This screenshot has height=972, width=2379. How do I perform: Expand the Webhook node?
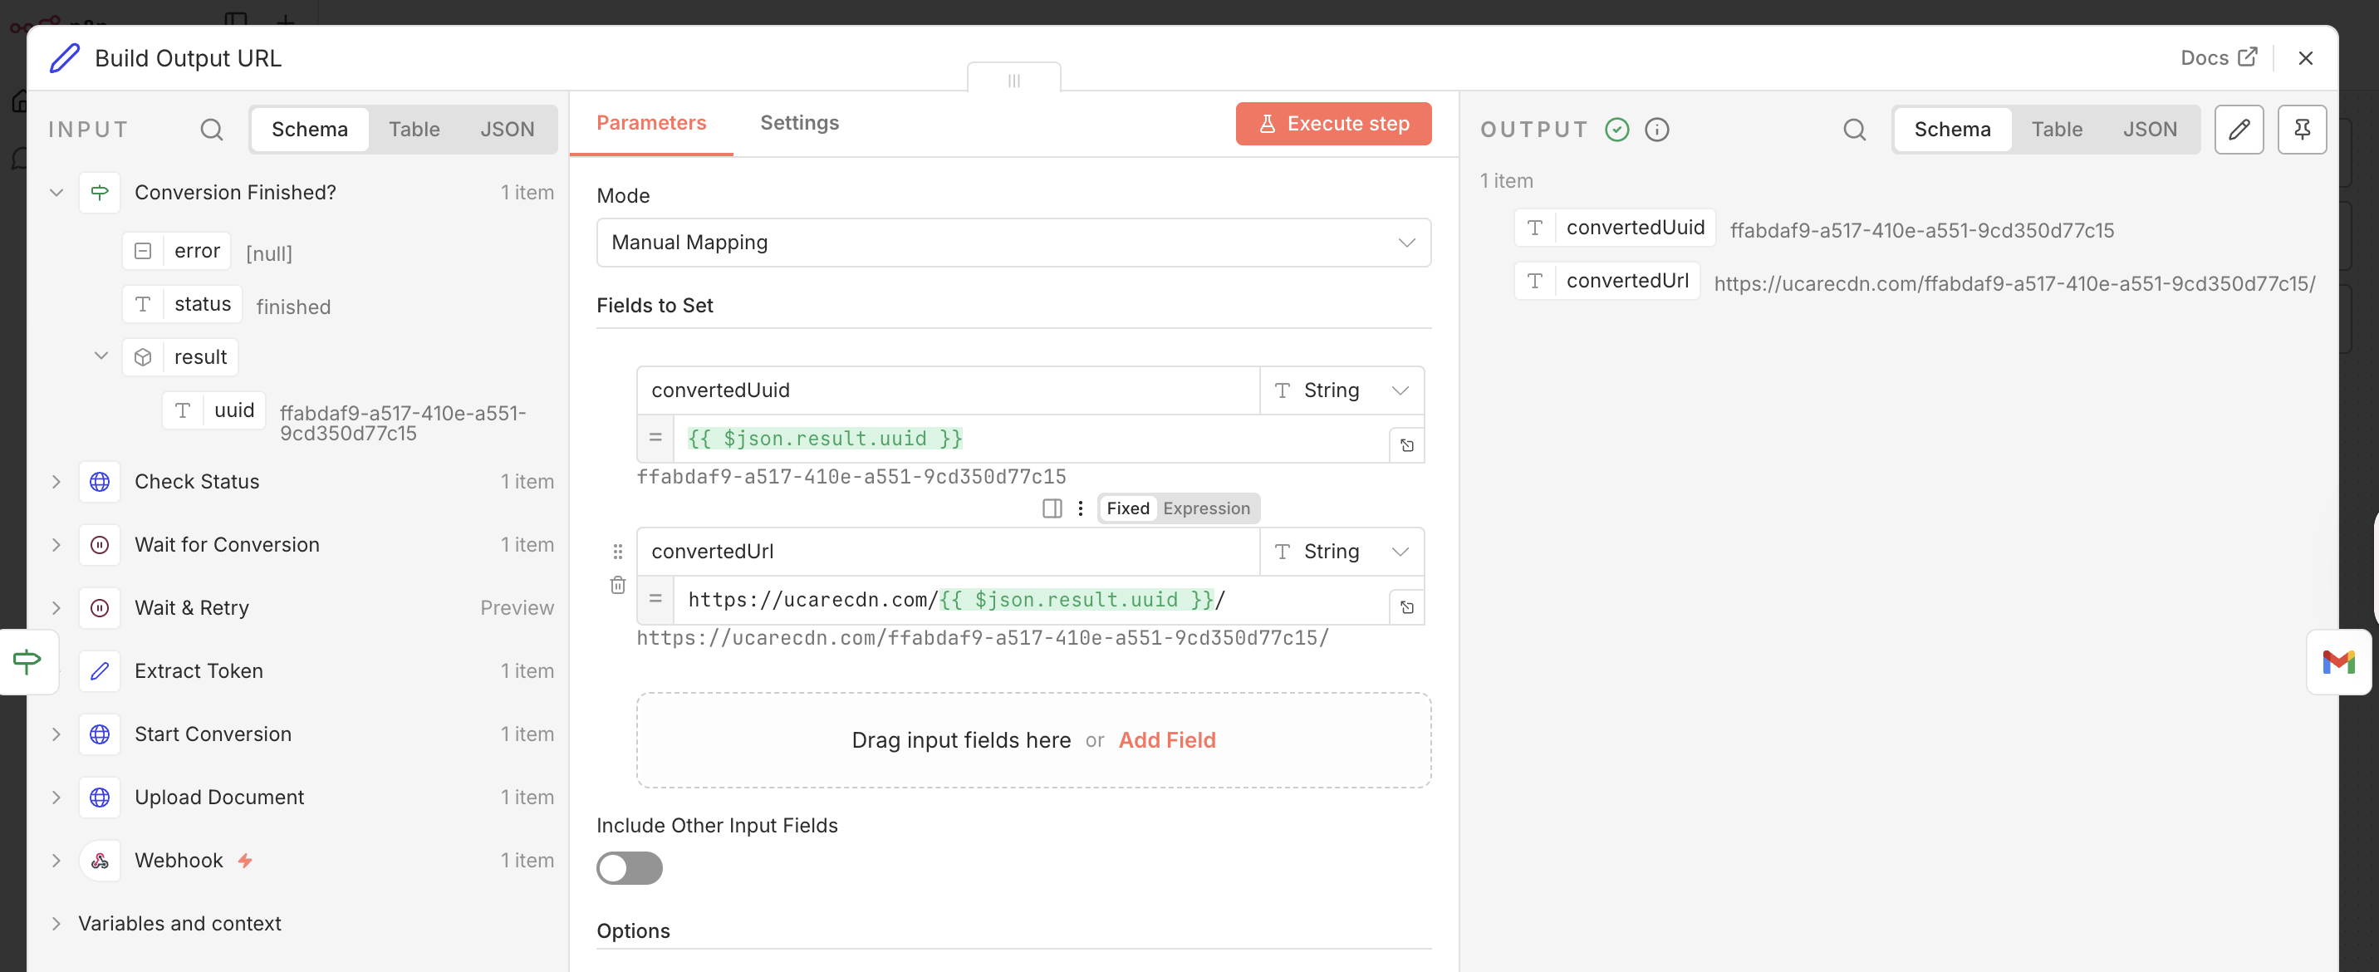click(56, 860)
